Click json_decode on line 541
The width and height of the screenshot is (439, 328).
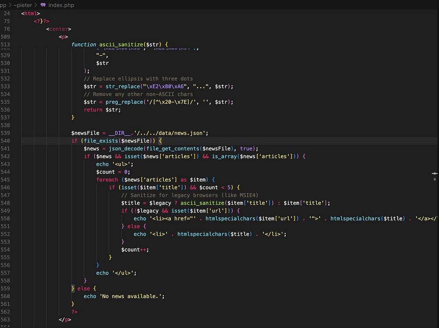(126, 149)
